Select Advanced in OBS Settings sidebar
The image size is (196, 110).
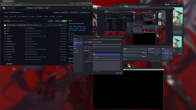click(78, 52)
